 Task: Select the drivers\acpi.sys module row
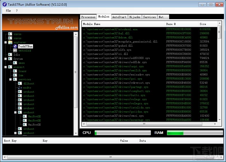pos(149,66)
